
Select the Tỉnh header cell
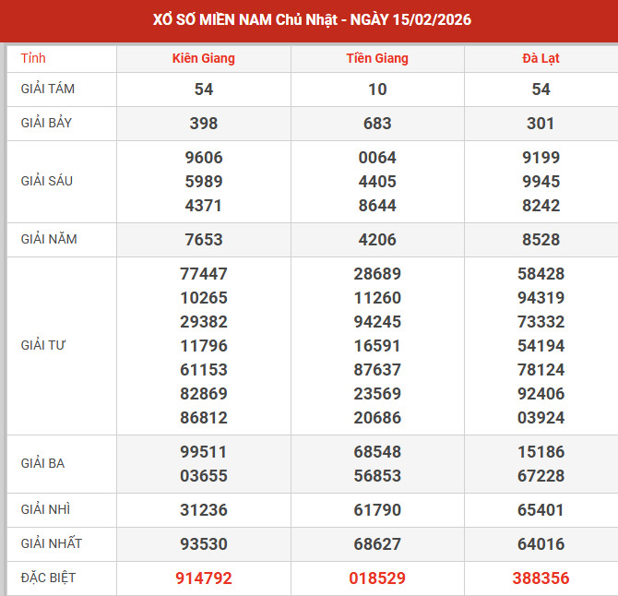point(33,58)
